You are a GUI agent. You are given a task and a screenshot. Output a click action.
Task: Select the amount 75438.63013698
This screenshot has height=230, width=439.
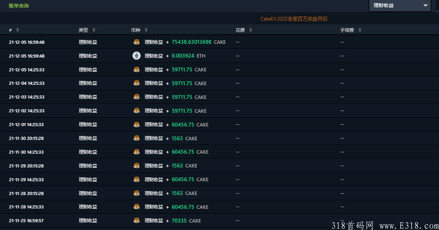pos(191,42)
